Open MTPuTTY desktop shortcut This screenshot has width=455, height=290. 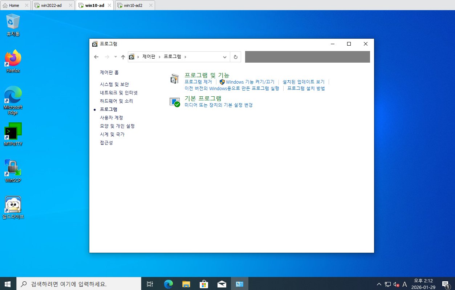coord(13,134)
